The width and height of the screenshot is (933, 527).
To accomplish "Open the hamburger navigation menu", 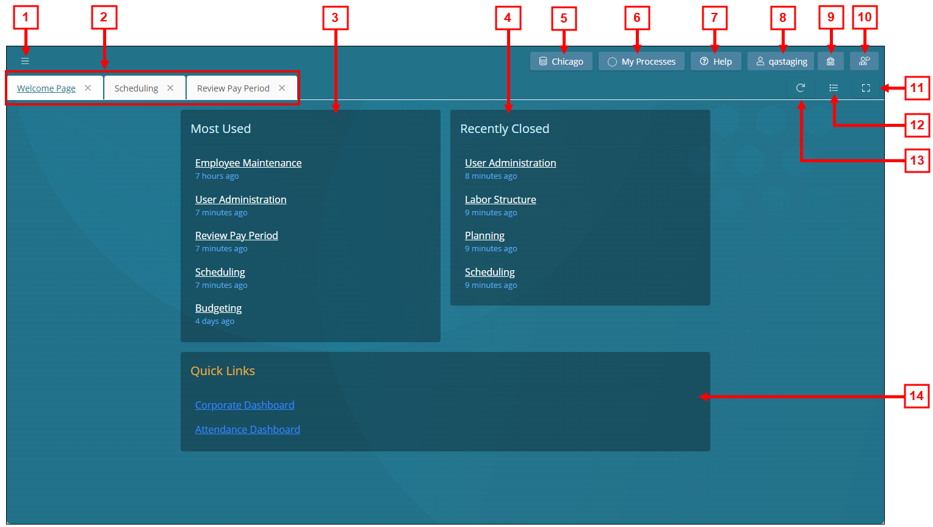I will pyautogui.click(x=25, y=61).
